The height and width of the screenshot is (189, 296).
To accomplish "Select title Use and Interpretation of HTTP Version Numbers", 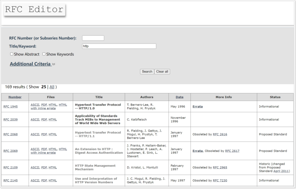I will (96, 180).
